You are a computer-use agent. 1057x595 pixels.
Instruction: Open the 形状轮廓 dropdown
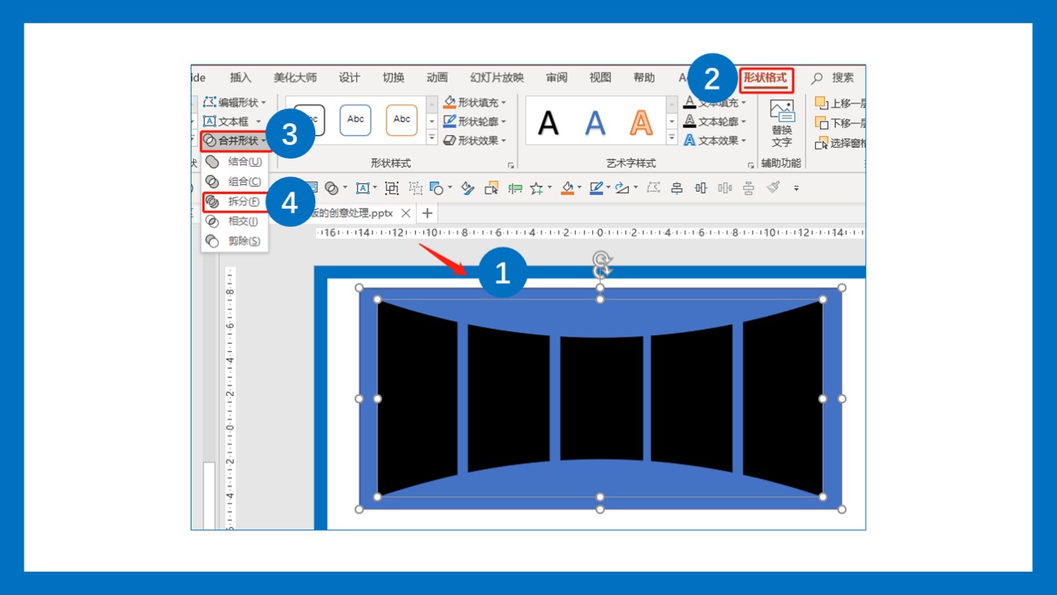click(x=474, y=121)
